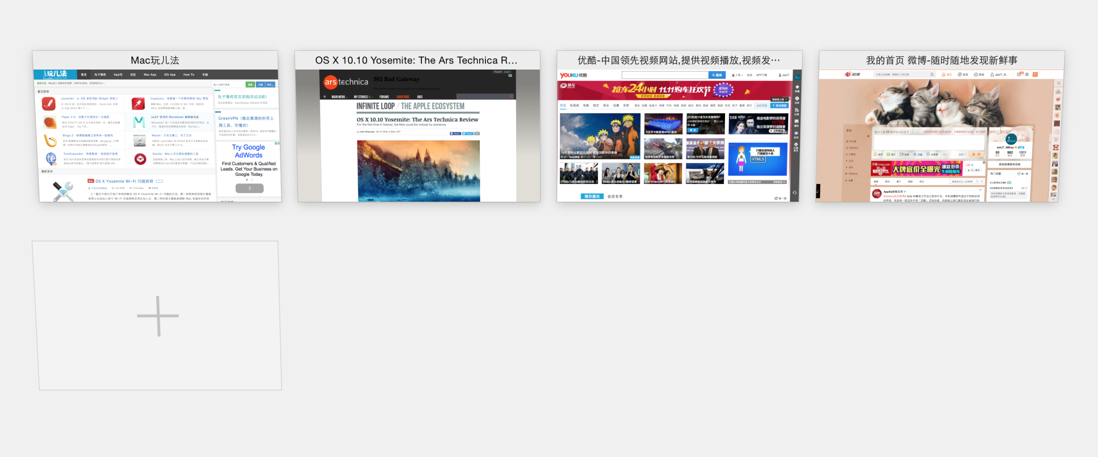Click the INFINITE LOOP heading in the Ars Technica preview
The height and width of the screenshot is (457, 1098).
[376, 106]
